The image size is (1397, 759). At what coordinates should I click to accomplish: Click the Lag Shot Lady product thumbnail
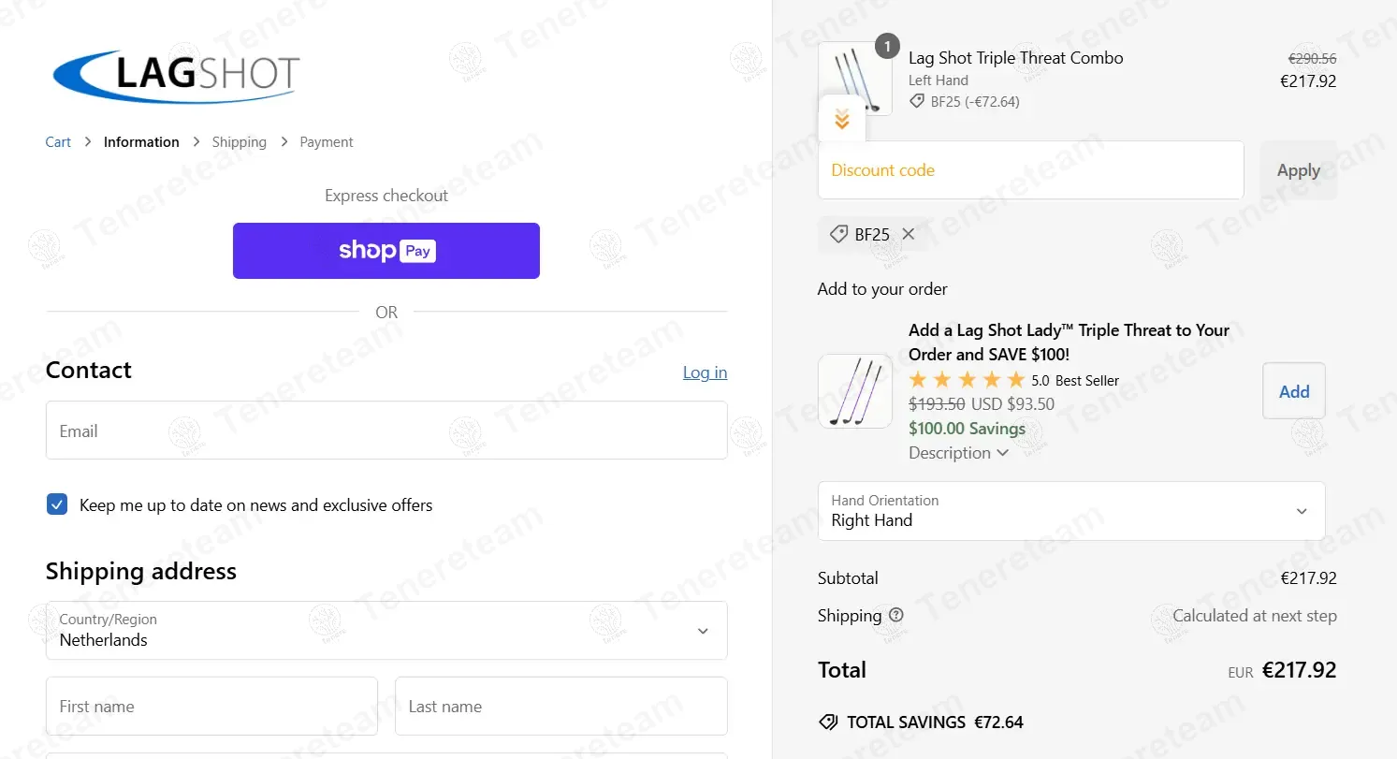[x=854, y=391]
